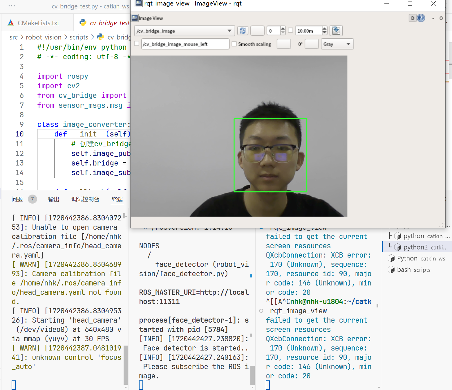
Task: Click CMake icon on CMakeLists.txt tab
Action: click(x=11, y=23)
